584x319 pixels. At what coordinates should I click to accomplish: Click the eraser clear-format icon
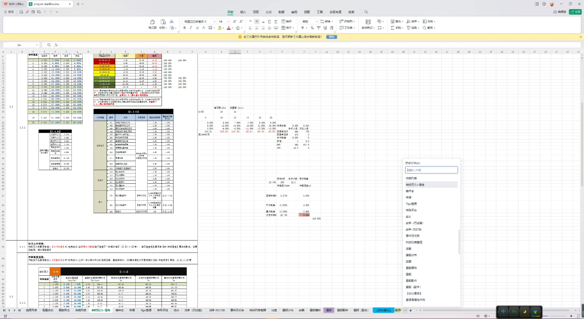(x=238, y=28)
